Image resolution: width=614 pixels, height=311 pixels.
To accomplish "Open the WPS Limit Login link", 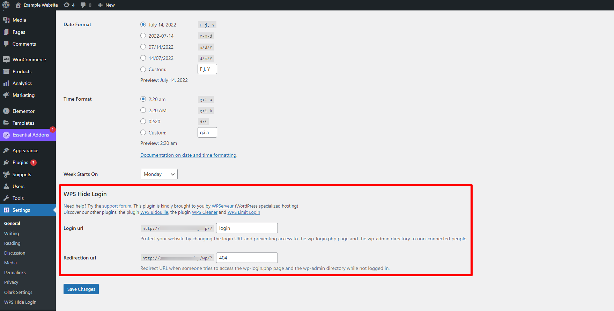I will [x=244, y=212].
